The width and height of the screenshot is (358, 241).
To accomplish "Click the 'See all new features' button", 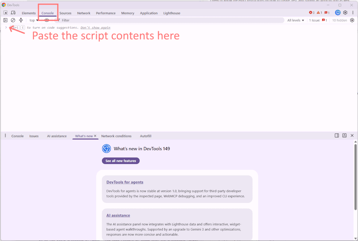I will (x=120, y=161).
